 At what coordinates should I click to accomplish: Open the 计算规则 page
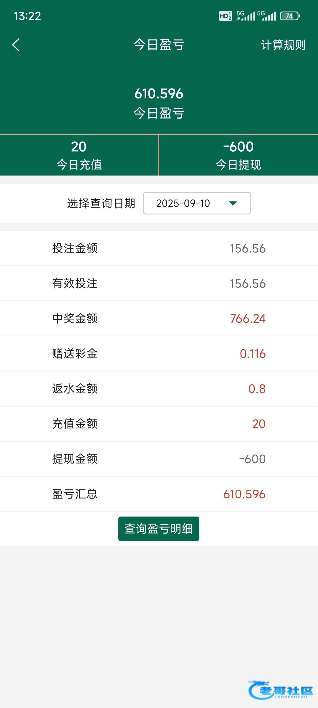click(283, 45)
